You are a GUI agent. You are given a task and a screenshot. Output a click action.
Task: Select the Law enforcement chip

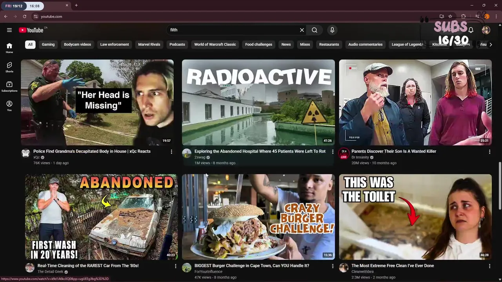(x=115, y=45)
